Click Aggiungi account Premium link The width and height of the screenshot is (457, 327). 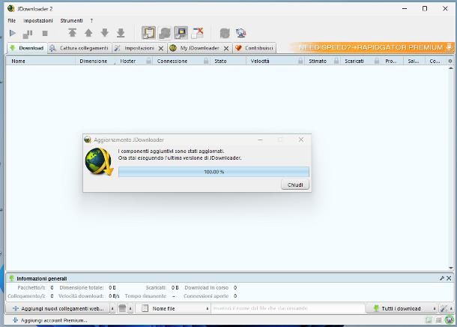click(50, 320)
